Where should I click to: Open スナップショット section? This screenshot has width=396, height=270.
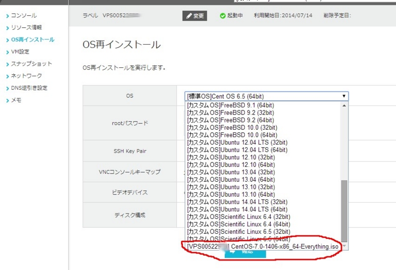tap(31, 64)
